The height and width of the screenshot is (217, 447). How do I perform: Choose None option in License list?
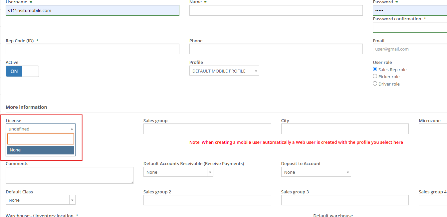tap(41, 150)
